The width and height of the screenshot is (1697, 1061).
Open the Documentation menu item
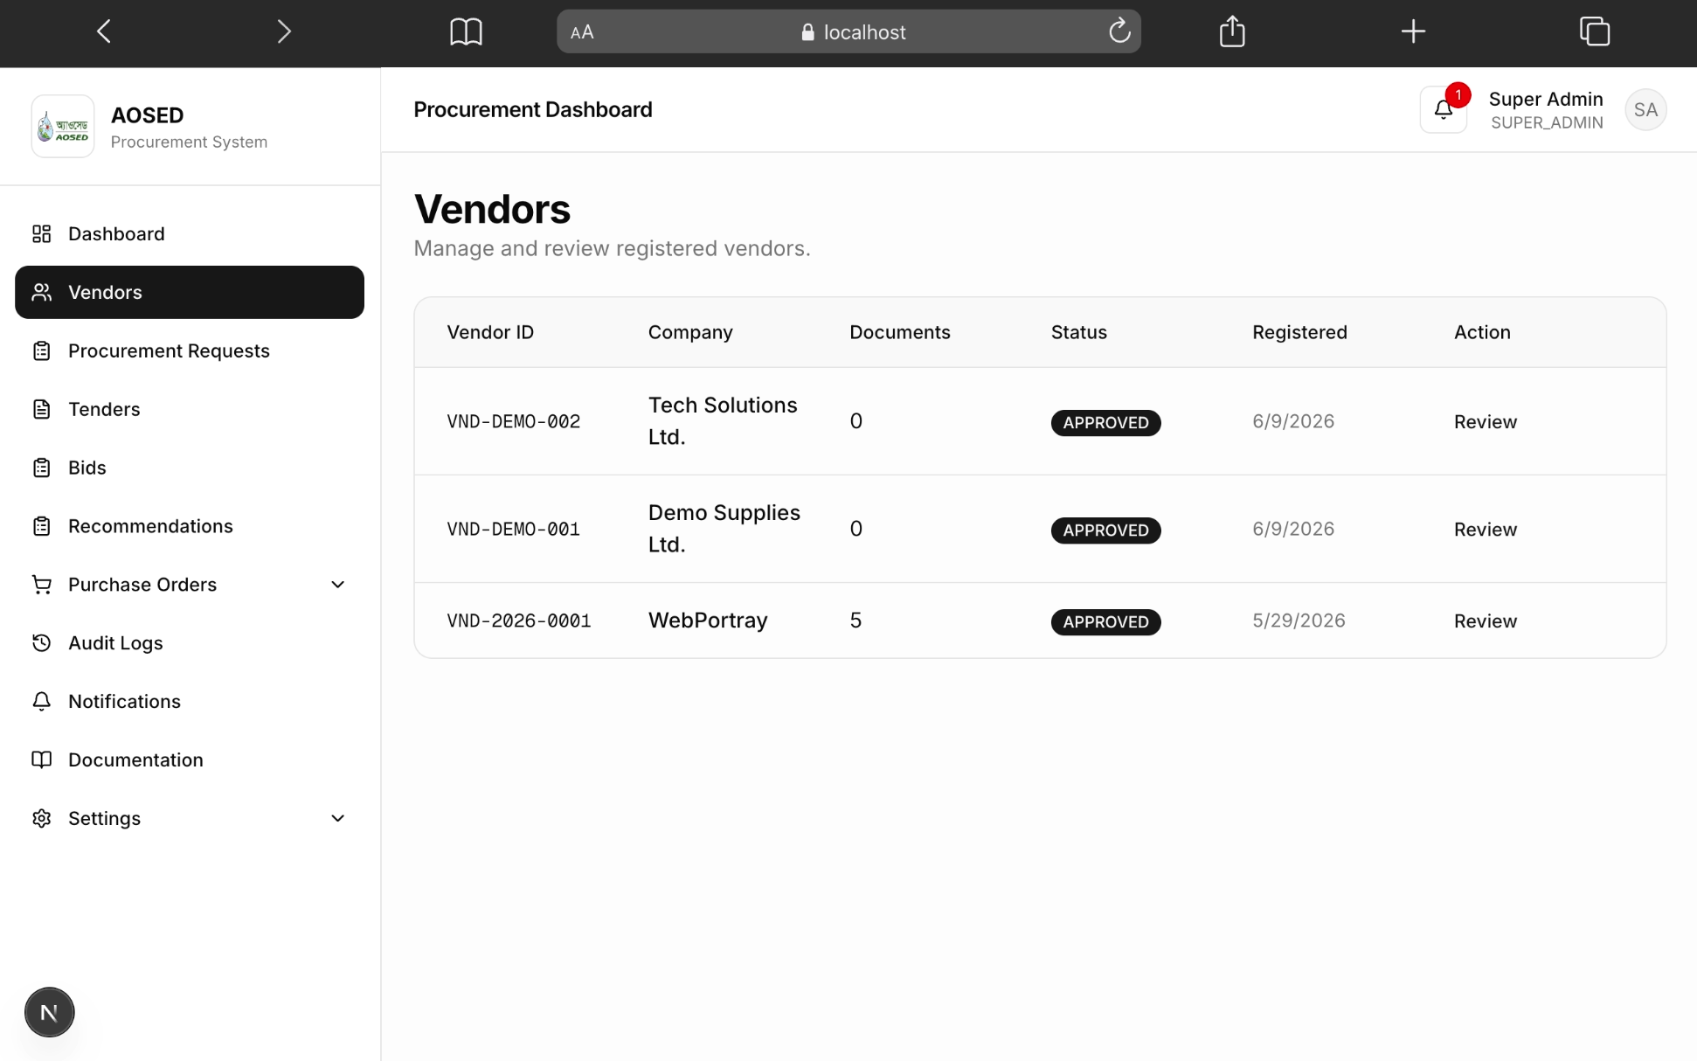tap(190, 759)
